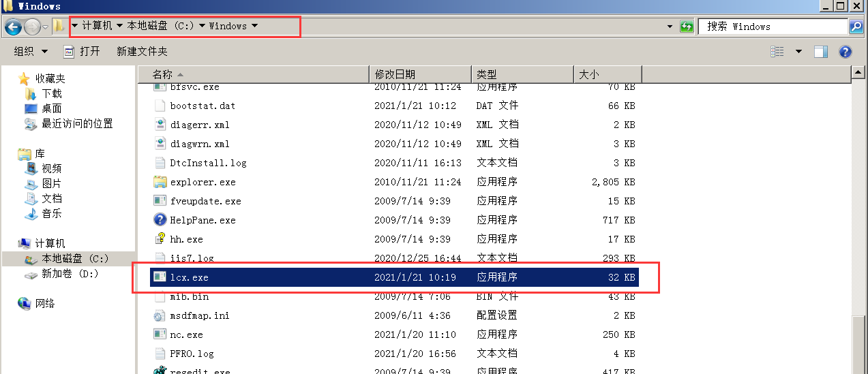Change view using the view mode icon

[x=777, y=52]
